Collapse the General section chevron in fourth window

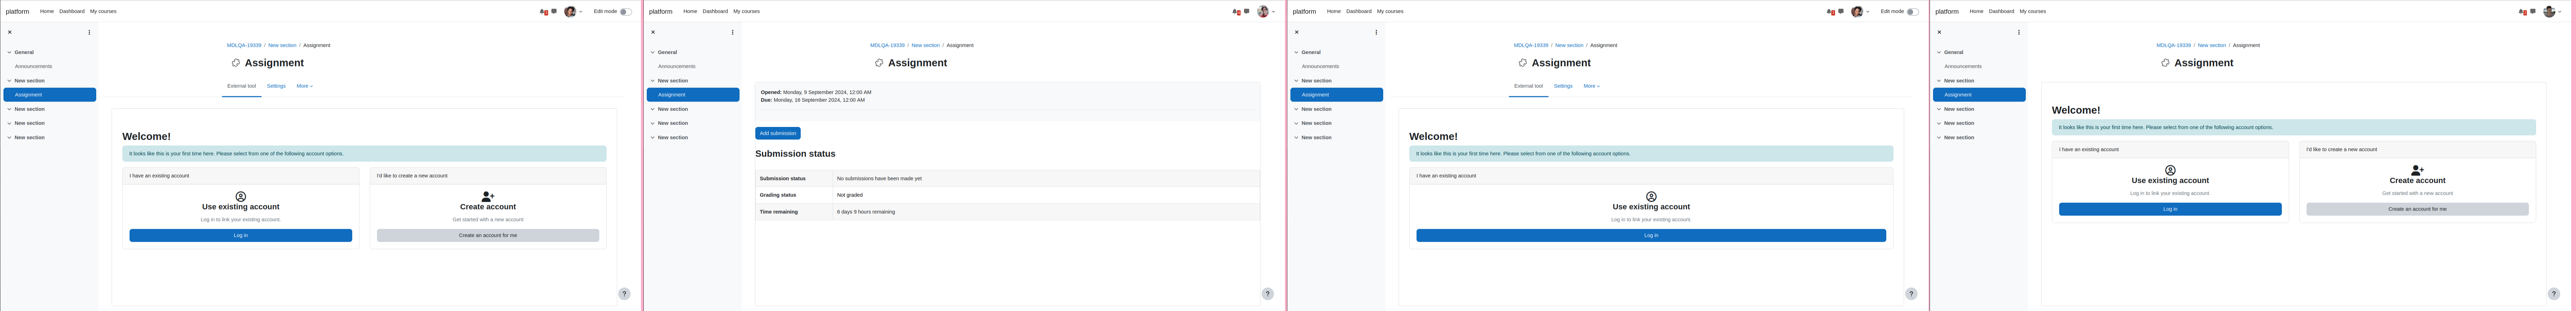1939,52
